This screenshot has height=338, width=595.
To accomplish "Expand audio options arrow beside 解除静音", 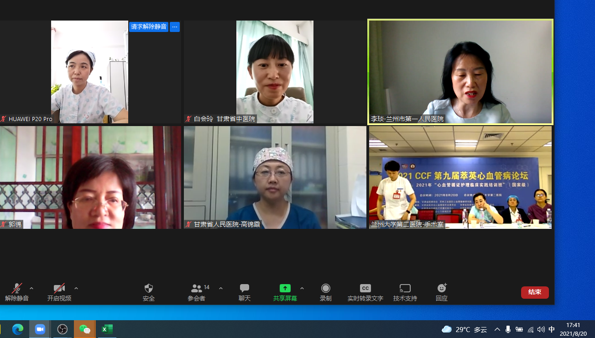I will coord(31,288).
